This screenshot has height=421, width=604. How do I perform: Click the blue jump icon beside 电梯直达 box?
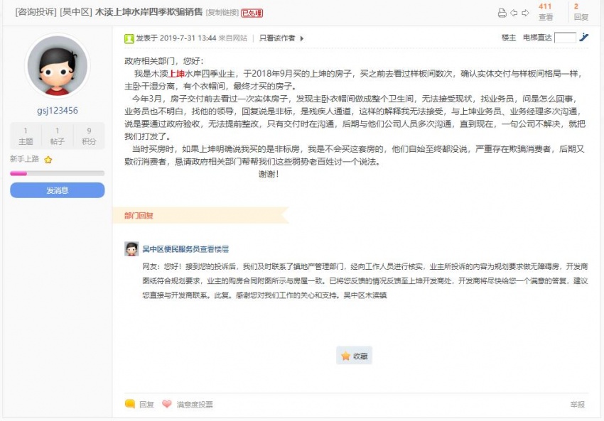click(x=583, y=38)
